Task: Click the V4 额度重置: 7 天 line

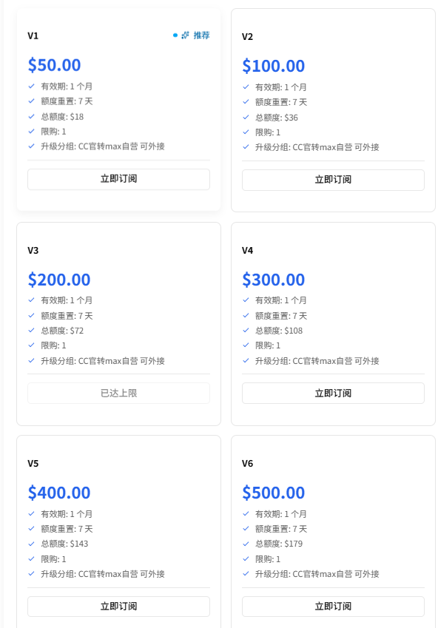Action: click(x=281, y=316)
